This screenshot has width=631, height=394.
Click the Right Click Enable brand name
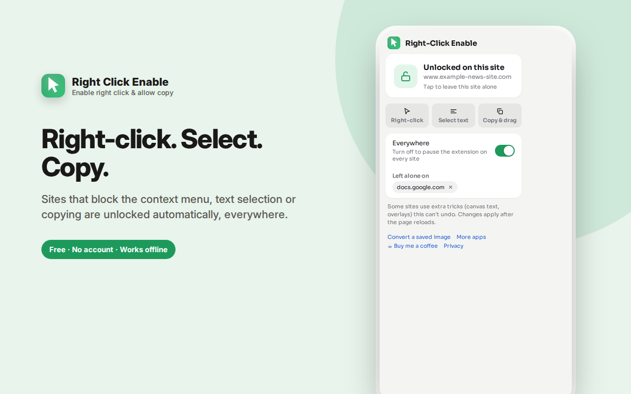120,82
